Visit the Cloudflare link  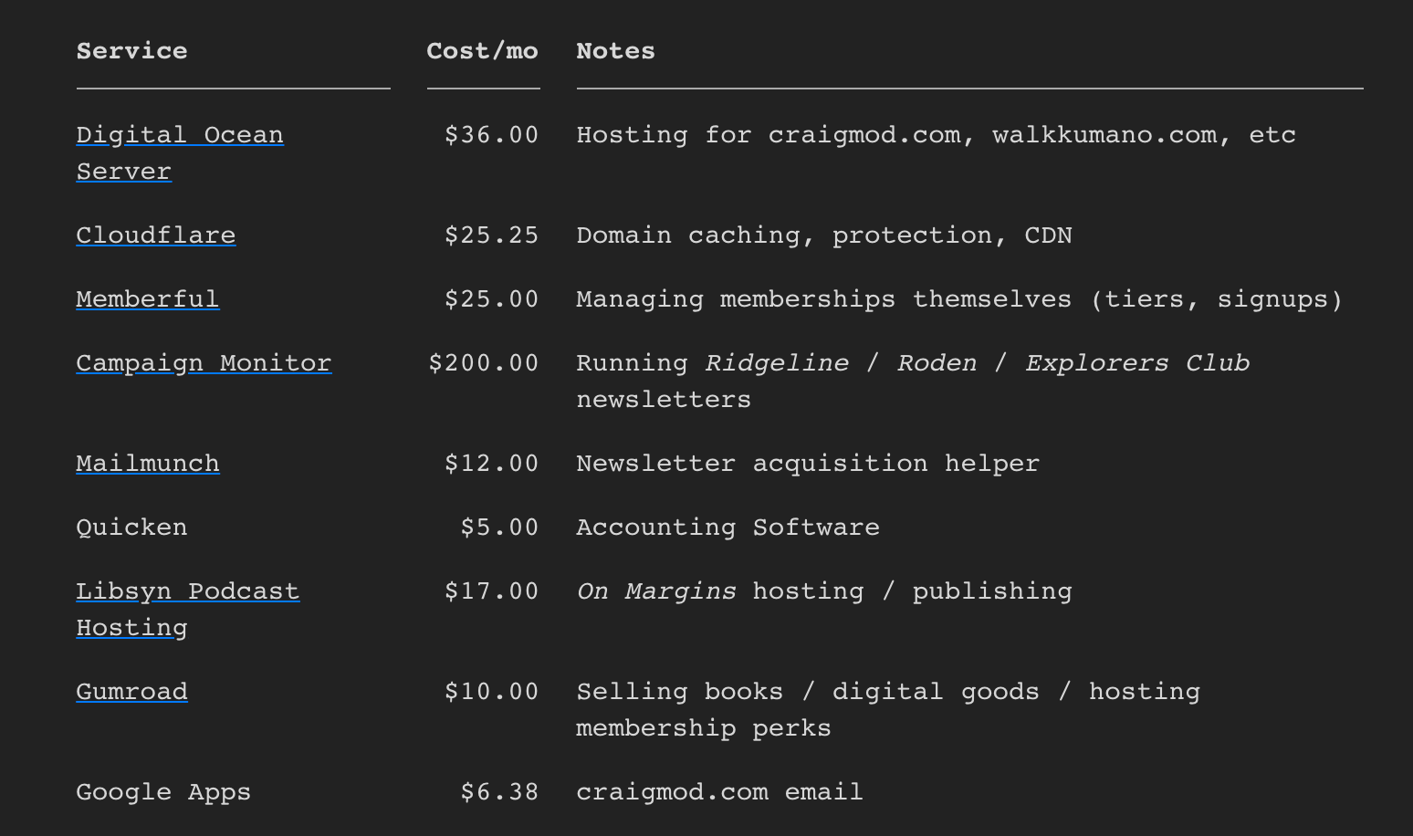tap(155, 235)
